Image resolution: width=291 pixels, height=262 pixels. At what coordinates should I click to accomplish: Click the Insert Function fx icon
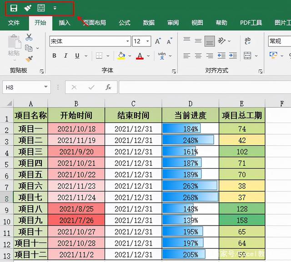(108, 87)
